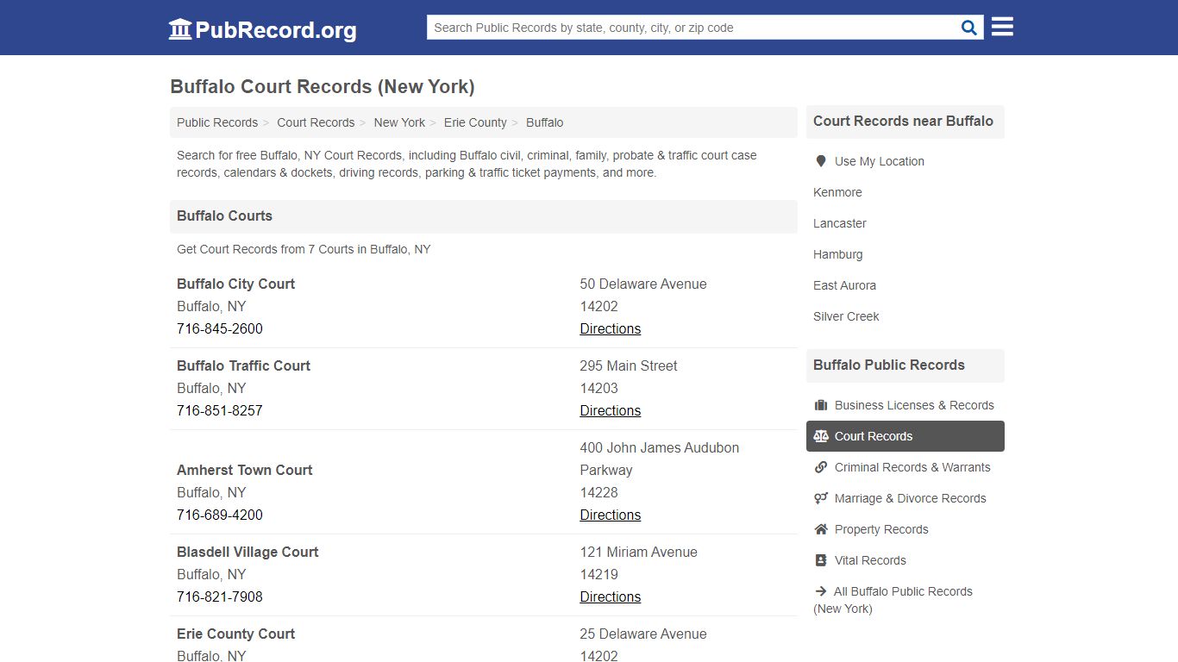This screenshot has width=1178, height=662.
Task: Select Marriage & Divorce Records menu item
Action: coord(905,498)
